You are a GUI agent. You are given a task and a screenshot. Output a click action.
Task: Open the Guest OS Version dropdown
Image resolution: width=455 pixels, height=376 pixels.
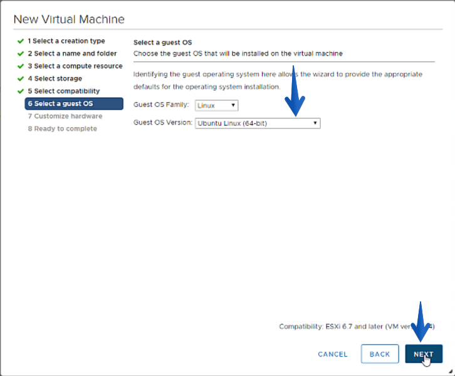pyautogui.click(x=258, y=123)
